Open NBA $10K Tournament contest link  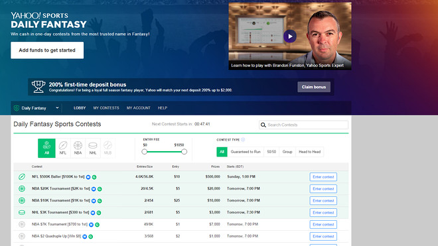[x=61, y=200]
